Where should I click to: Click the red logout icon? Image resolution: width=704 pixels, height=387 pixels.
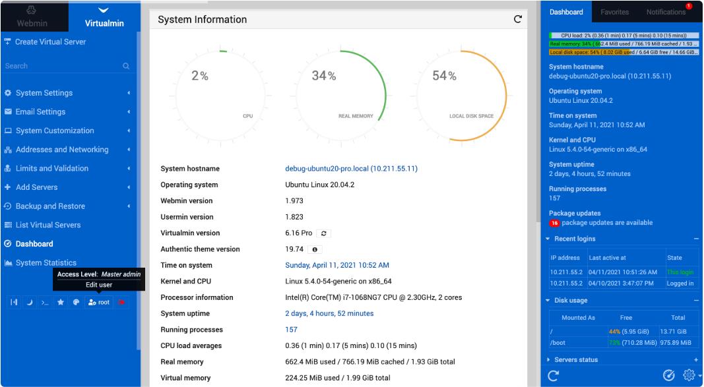point(122,302)
